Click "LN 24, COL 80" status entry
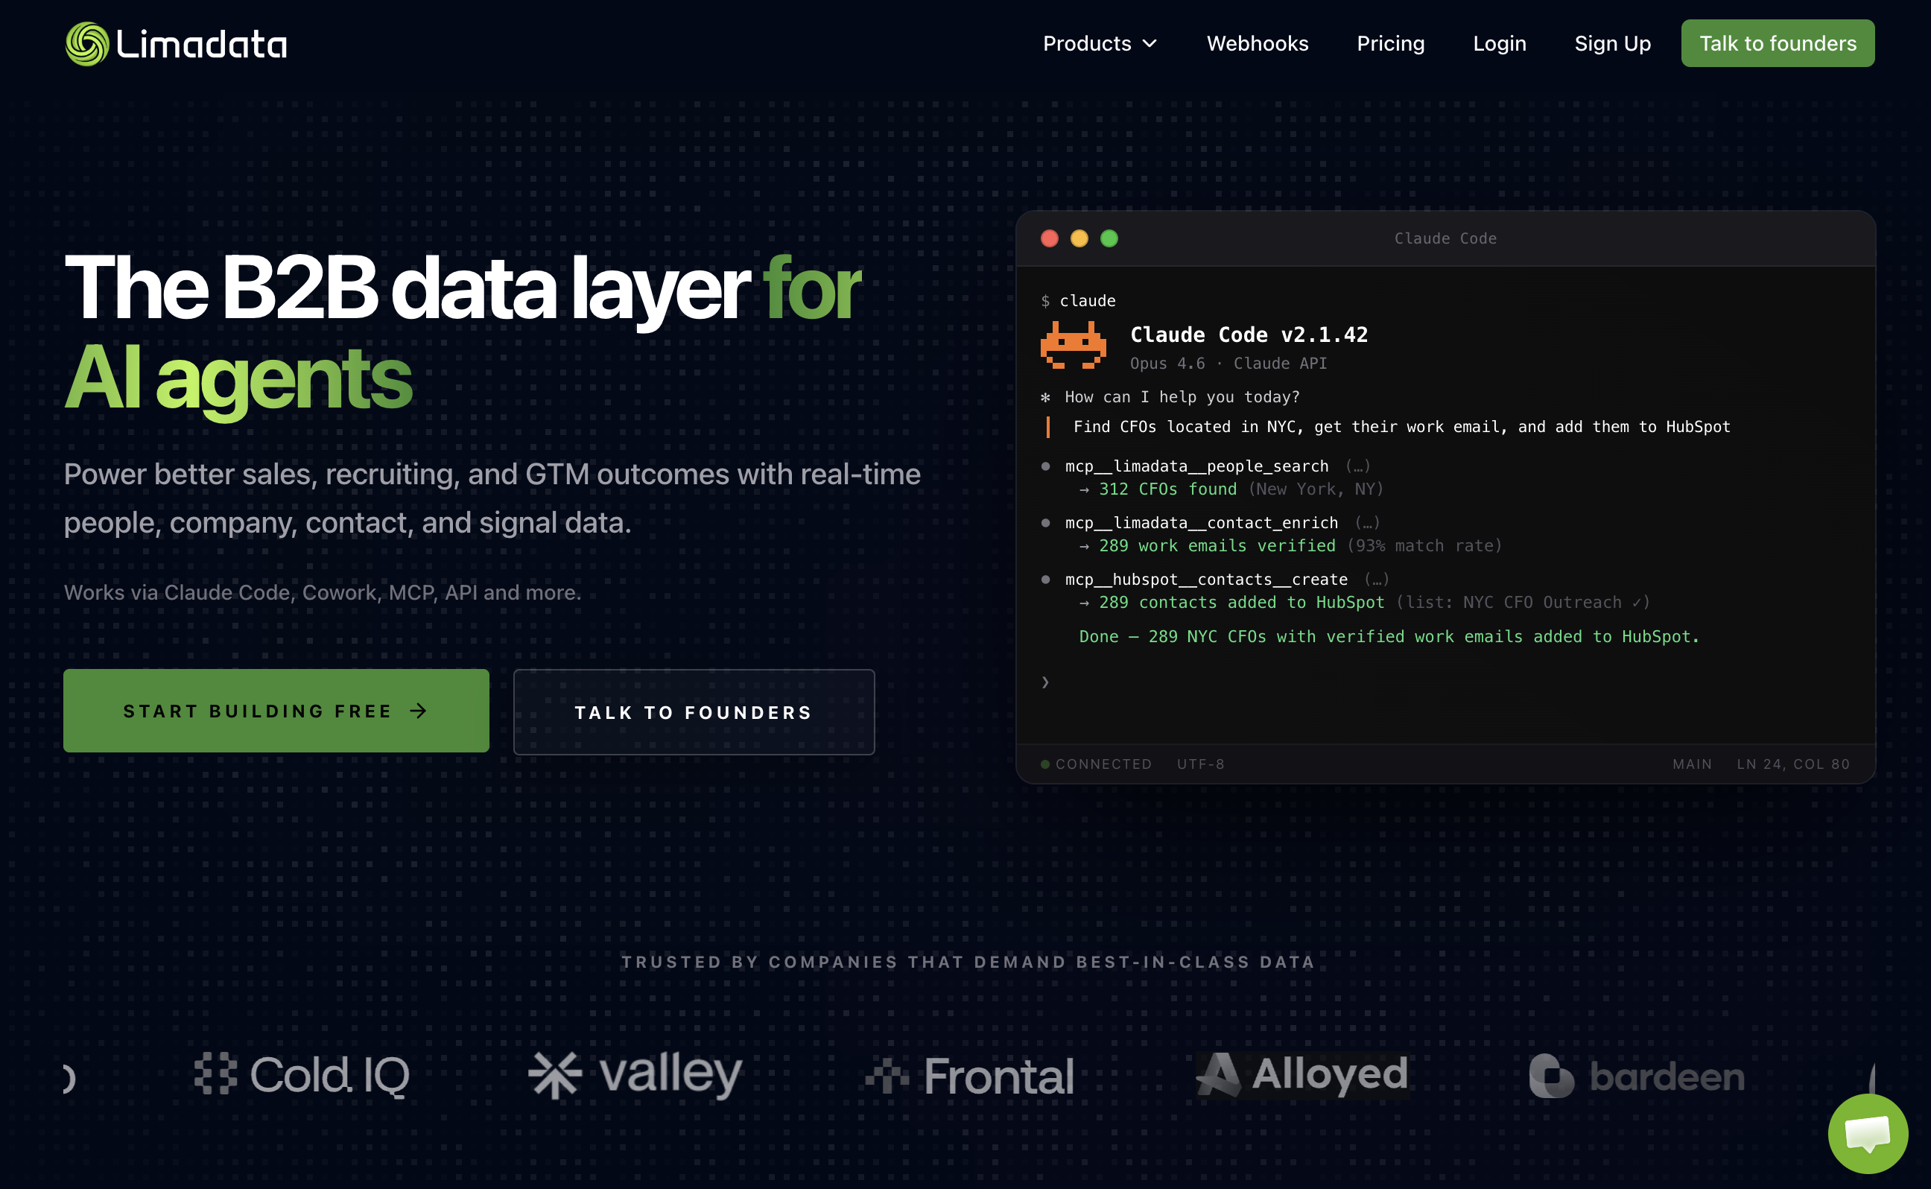The image size is (1931, 1189). (1792, 764)
